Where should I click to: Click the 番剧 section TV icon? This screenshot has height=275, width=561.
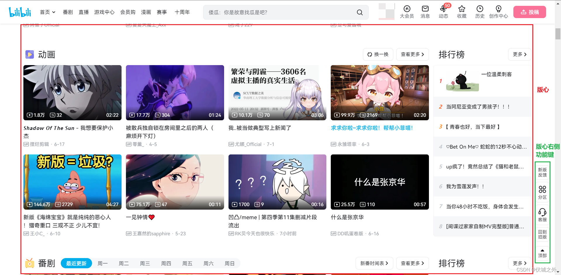pyautogui.click(x=30, y=263)
